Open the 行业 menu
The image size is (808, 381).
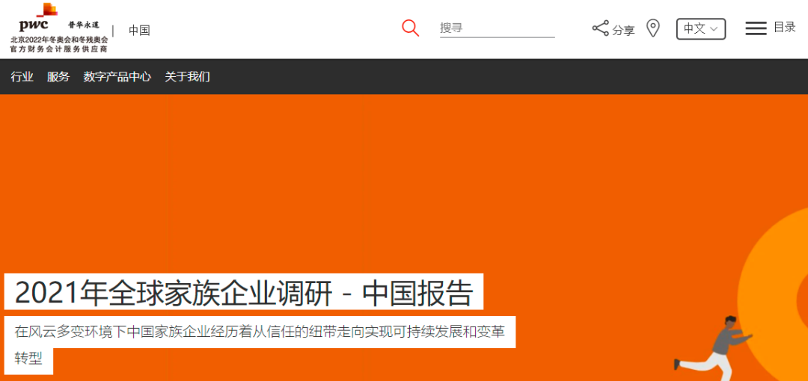[x=22, y=77]
